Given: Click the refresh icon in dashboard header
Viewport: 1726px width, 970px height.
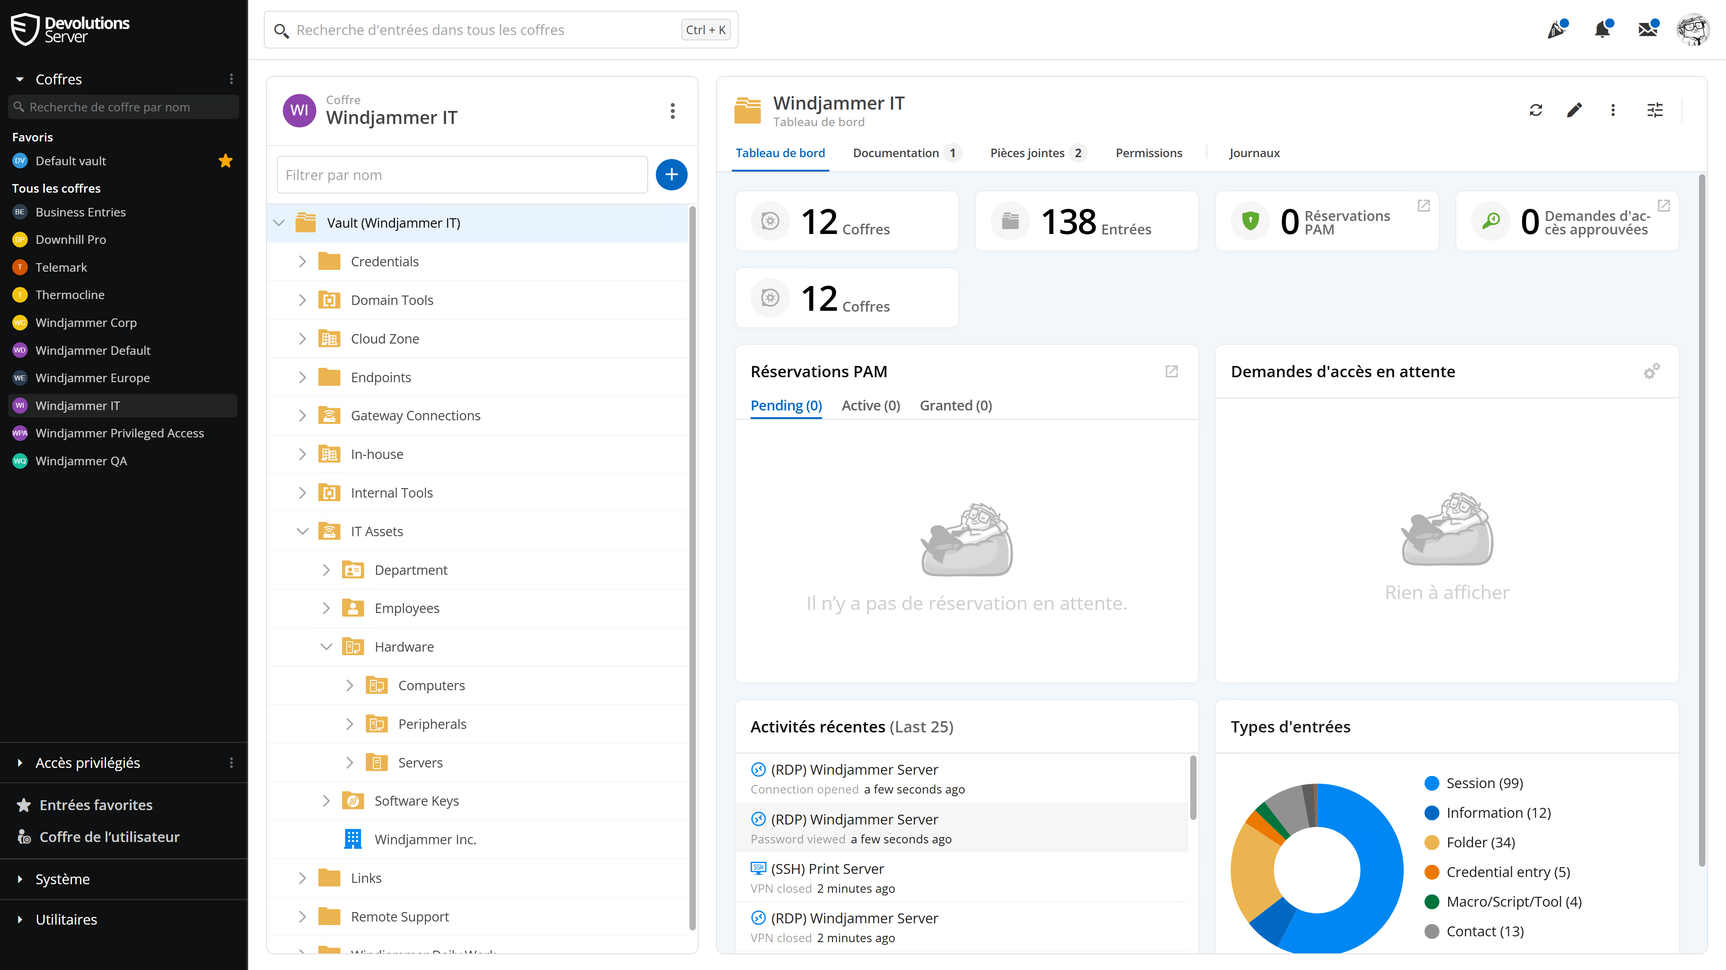Looking at the screenshot, I should (x=1536, y=110).
